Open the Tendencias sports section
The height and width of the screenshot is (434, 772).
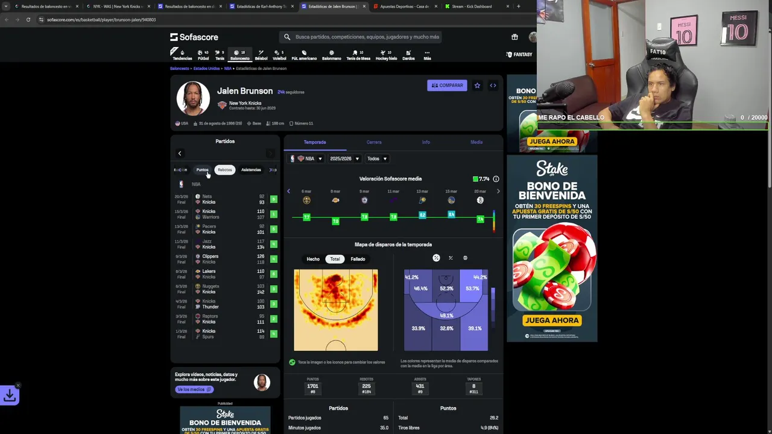[x=182, y=55]
